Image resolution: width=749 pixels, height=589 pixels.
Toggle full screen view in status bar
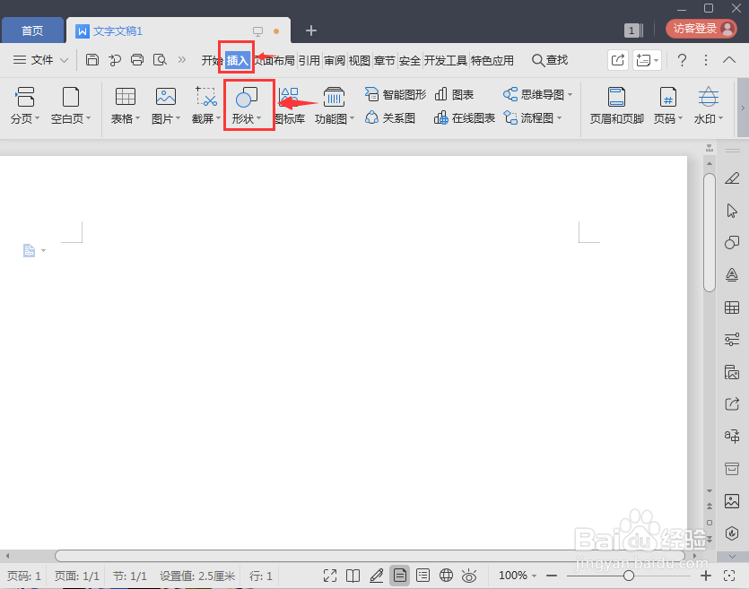329,576
